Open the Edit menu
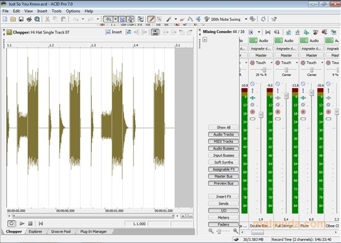 pyautogui.click(x=16, y=11)
